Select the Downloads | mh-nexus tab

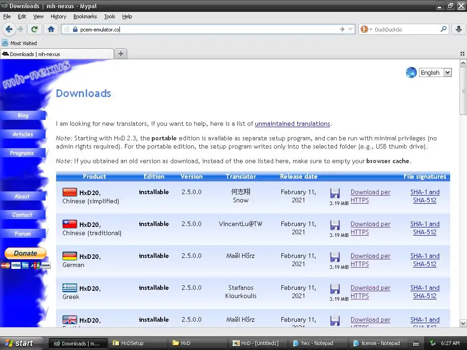[x=57, y=54]
